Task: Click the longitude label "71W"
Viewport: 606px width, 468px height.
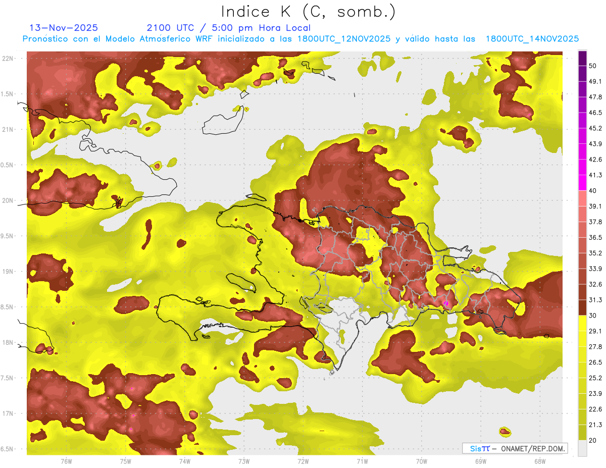Action: (362, 461)
